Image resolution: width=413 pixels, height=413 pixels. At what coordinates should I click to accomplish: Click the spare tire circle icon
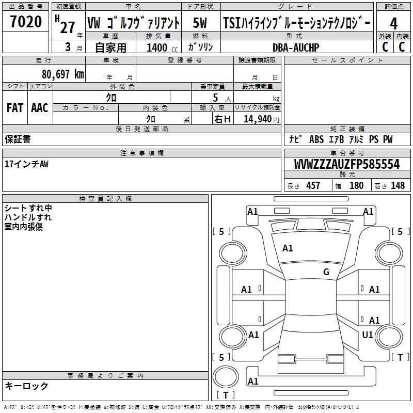(x=226, y=377)
